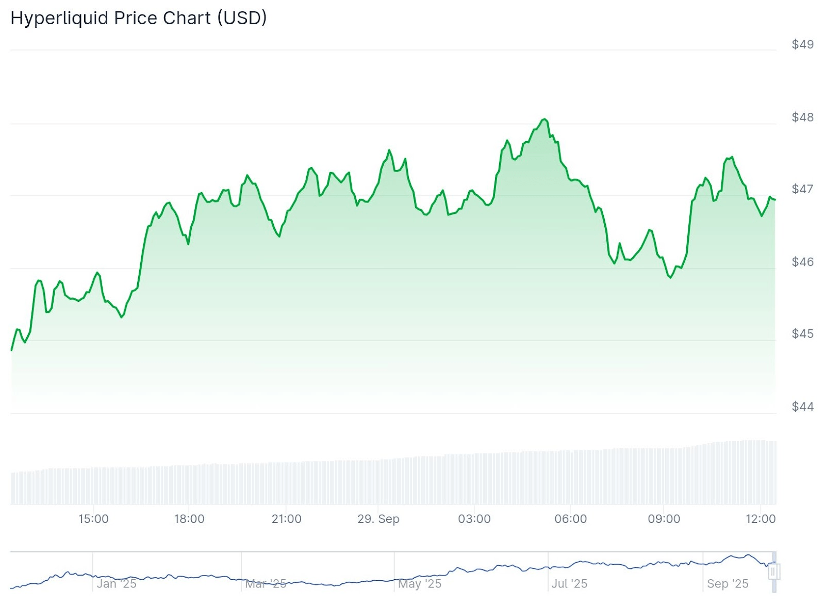Click the range navigator drag handle
The height and width of the screenshot is (607, 825).
(774, 571)
